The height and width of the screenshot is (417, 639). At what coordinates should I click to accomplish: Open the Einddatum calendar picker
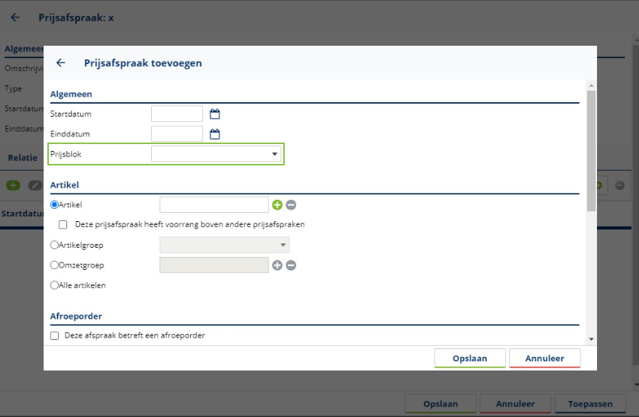coord(215,134)
